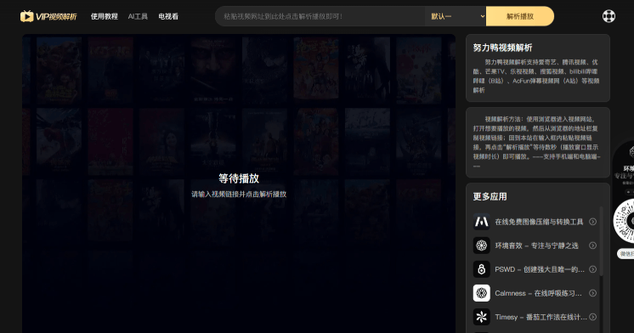The width and height of the screenshot is (634, 333).
Task: Open the 使用教程 menu item
Action: pyautogui.click(x=104, y=17)
